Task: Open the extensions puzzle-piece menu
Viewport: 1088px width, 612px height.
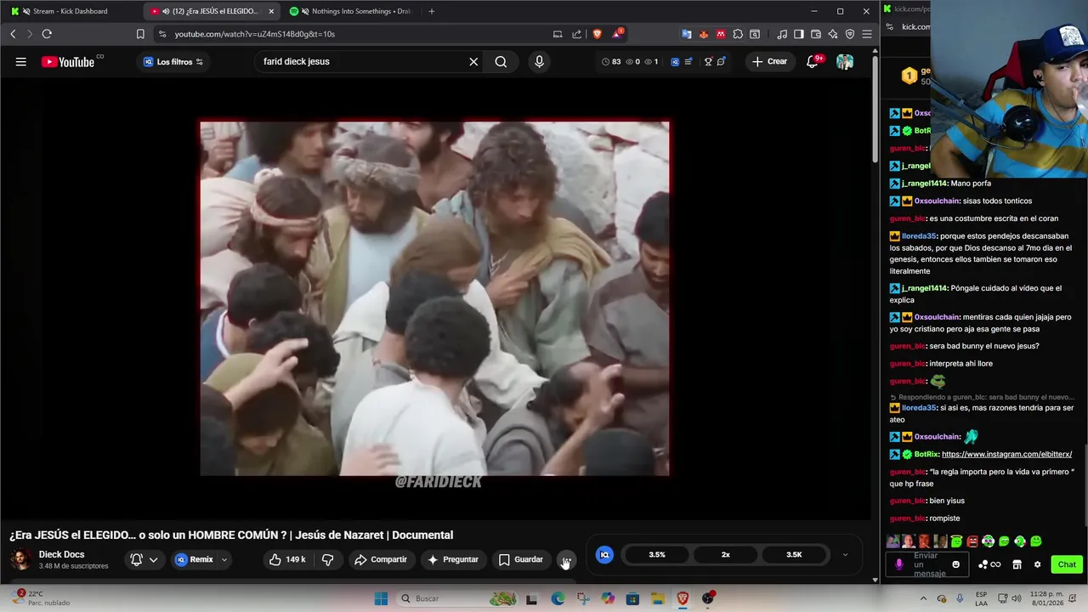Action: click(738, 34)
